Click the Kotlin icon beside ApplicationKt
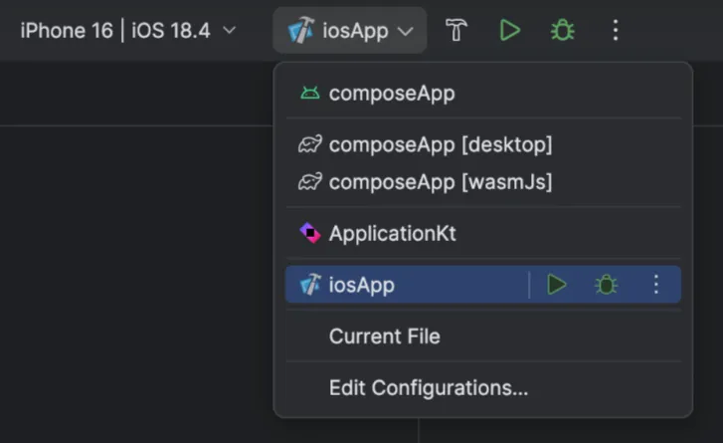The image size is (723, 443). pos(310,233)
